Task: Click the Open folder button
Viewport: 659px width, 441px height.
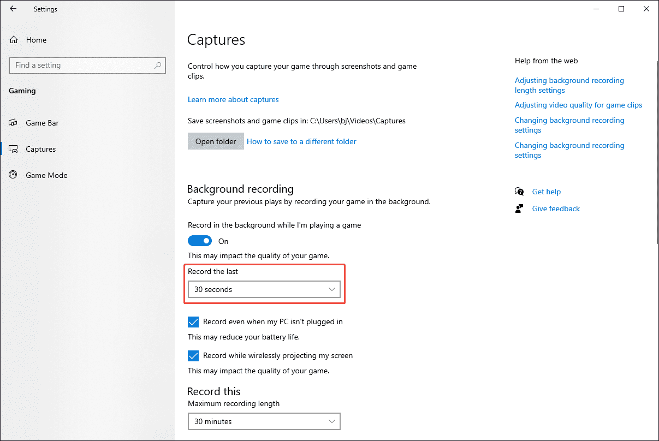Action: click(216, 141)
